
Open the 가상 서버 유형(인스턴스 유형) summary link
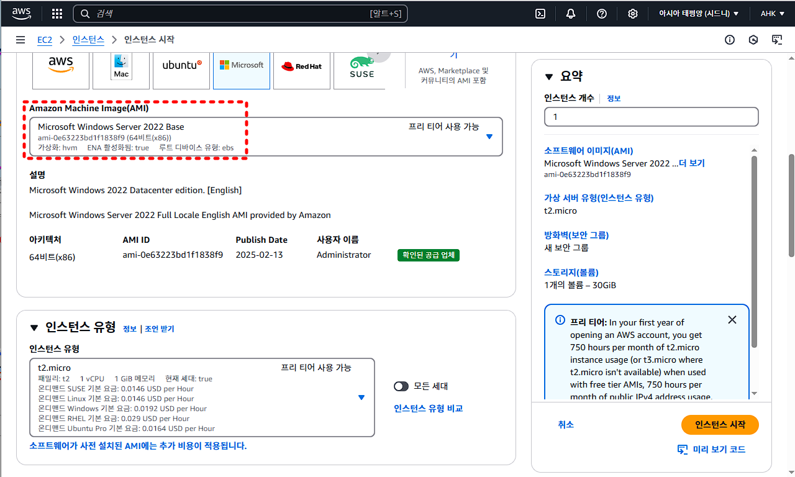pyautogui.click(x=599, y=198)
